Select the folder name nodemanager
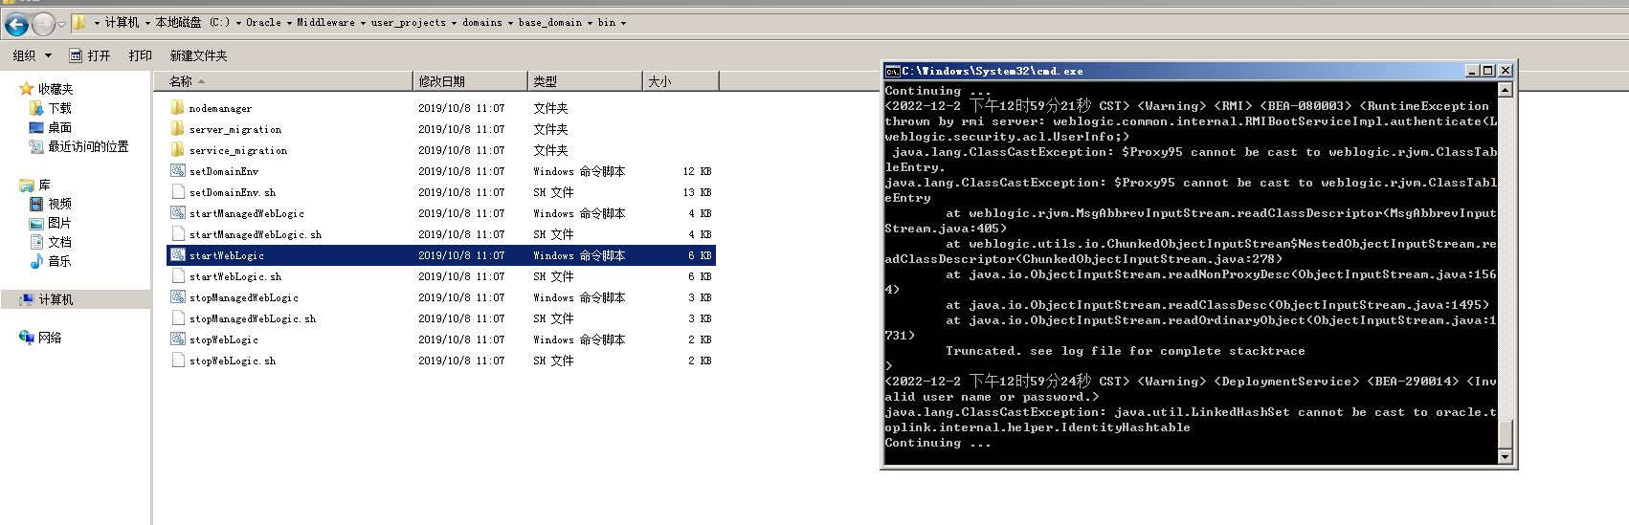The height and width of the screenshot is (525, 1629). click(221, 108)
